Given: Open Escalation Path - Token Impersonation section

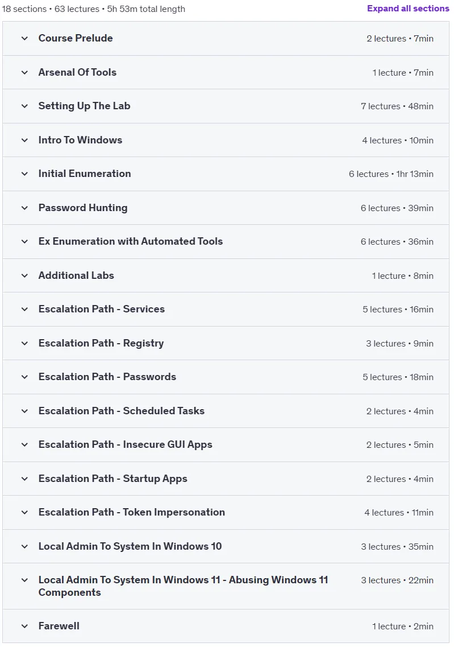Looking at the screenshot, I should [x=132, y=513].
